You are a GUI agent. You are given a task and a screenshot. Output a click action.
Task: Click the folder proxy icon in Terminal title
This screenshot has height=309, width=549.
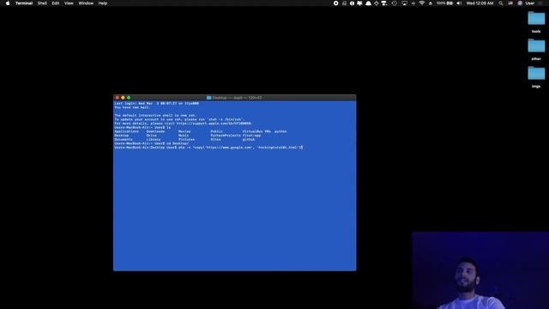[208, 98]
